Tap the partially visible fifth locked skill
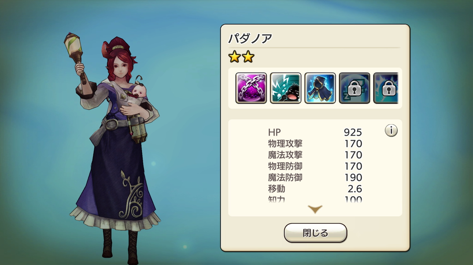This screenshot has width=473, height=265. [386, 88]
